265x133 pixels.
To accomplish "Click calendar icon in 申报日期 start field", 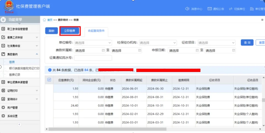I will (x=197, y=50).
